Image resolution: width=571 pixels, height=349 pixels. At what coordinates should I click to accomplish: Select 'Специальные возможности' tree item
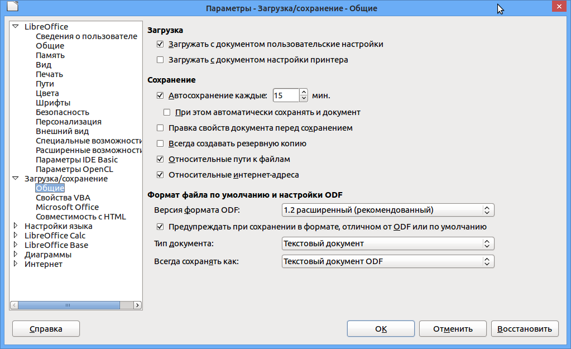click(89, 140)
